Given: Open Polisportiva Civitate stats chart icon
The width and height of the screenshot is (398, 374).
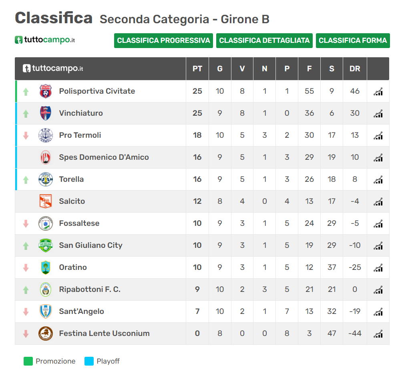Looking at the screenshot, I should (x=378, y=91).
